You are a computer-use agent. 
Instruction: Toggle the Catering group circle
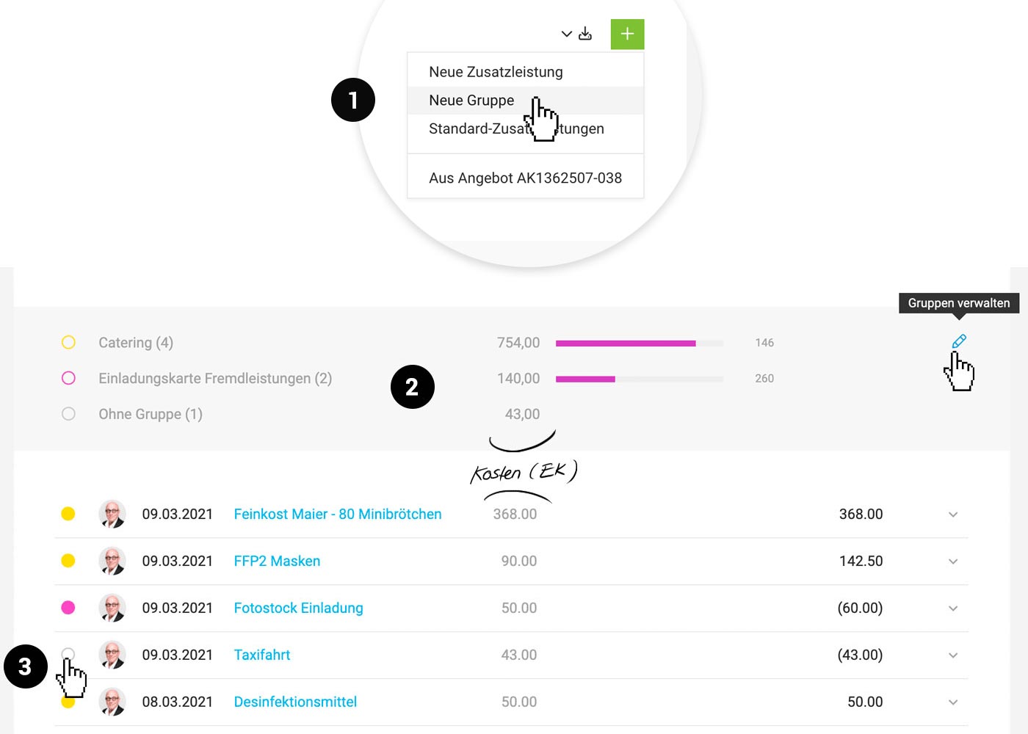[x=68, y=343]
